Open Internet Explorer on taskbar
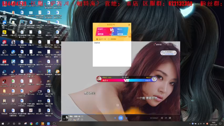Image resolution: width=224 pixels, height=126 pixels. [x=37, y=123]
